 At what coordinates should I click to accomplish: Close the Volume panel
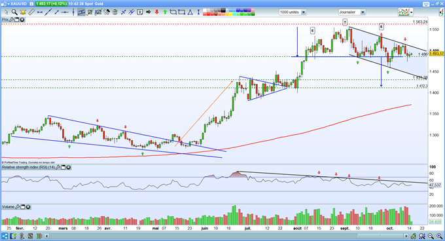pyautogui.click(x=28, y=207)
